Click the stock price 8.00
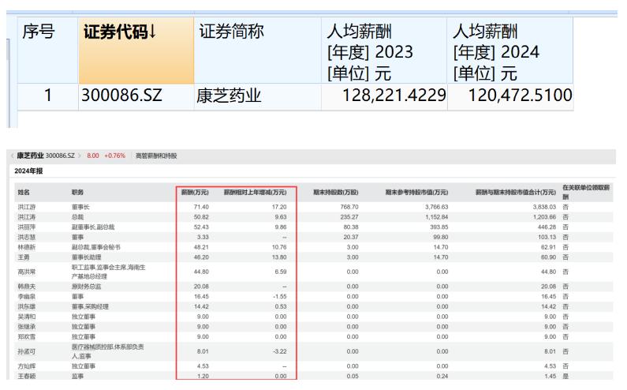Image resolution: width=627 pixels, height=390 pixels. pyautogui.click(x=93, y=156)
